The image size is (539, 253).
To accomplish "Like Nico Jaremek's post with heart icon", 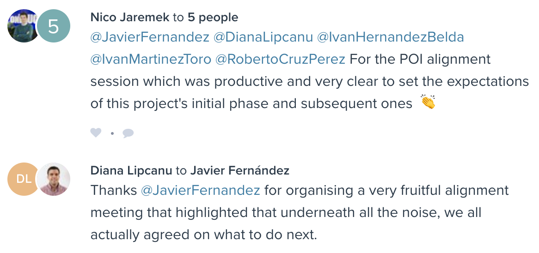I will (96, 133).
